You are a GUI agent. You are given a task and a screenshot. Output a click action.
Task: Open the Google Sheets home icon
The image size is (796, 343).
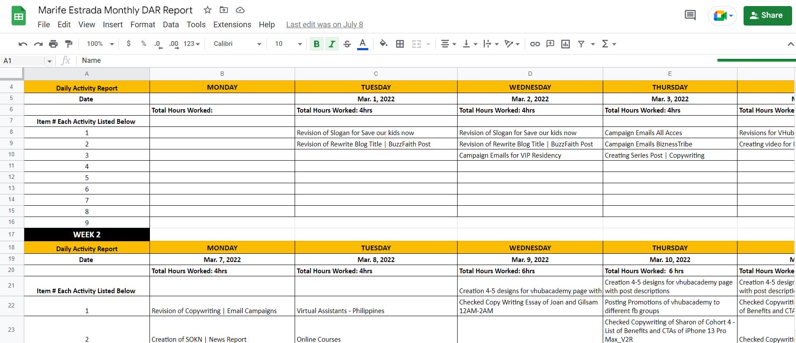click(x=19, y=16)
